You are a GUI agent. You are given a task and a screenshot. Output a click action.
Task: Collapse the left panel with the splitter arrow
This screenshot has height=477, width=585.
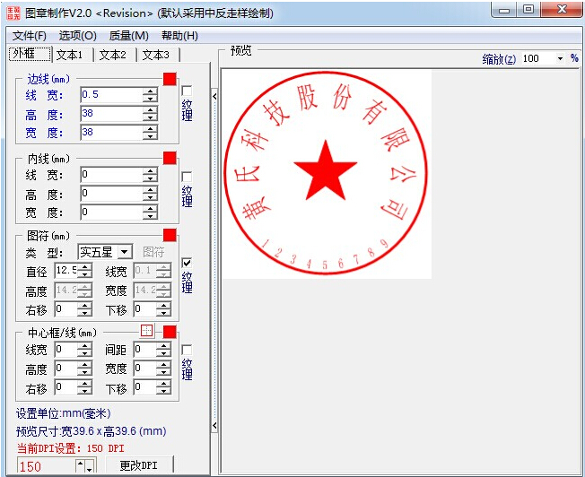(214, 94)
